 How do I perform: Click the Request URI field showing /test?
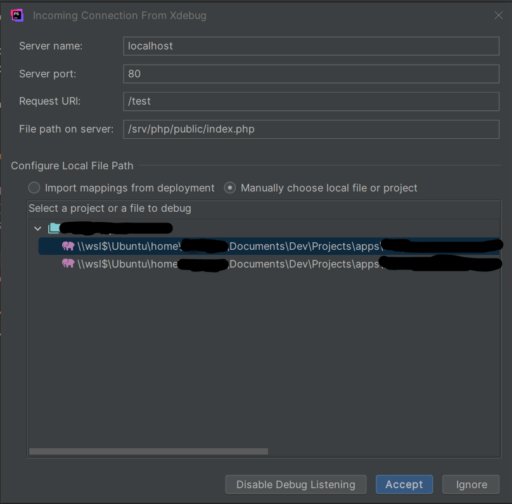[x=311, y=101]
